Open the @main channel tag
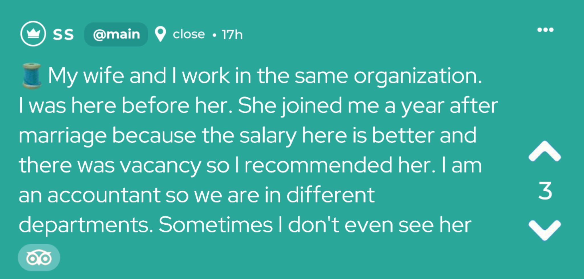Viewport: 584px width, 279px height. (116, 34)
